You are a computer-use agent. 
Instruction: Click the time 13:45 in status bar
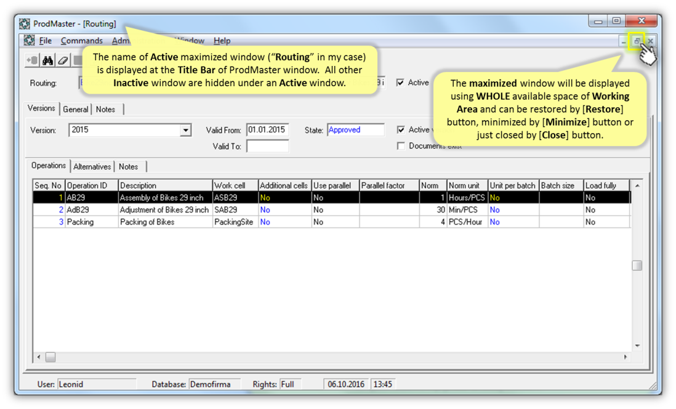(x=383, y=384)
